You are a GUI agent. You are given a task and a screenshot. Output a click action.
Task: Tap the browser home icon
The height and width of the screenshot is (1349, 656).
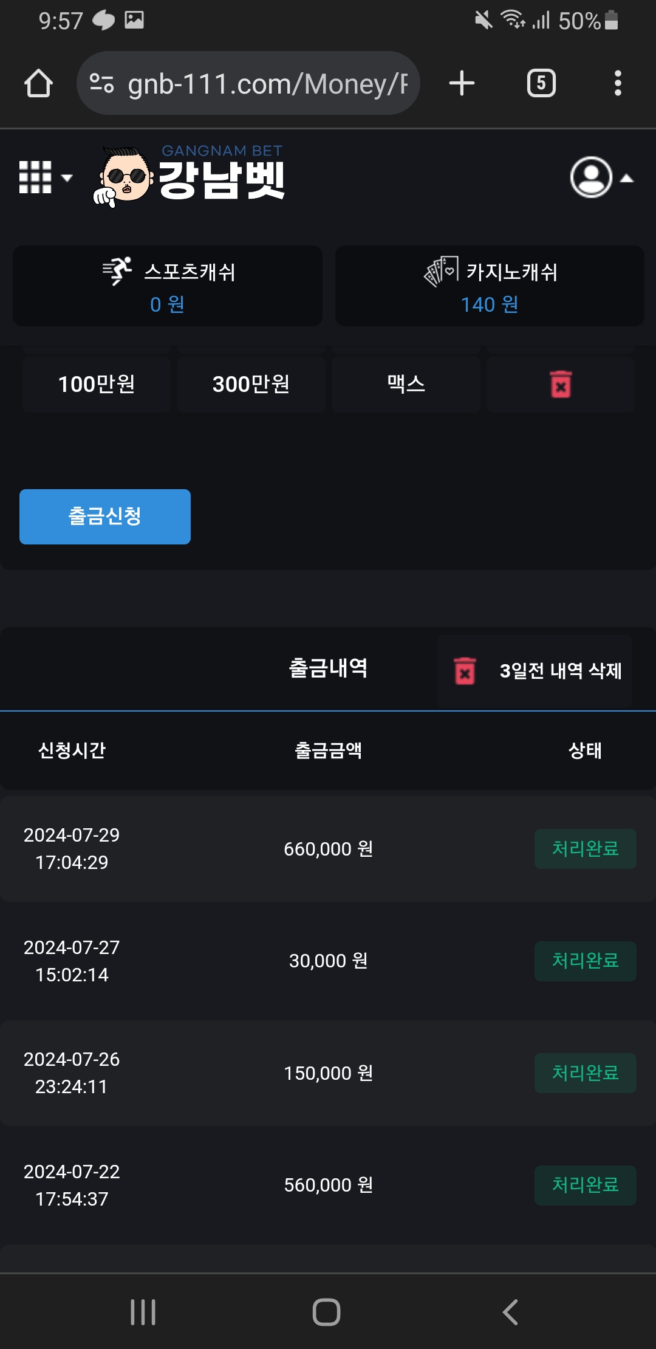tap(38, 83)
